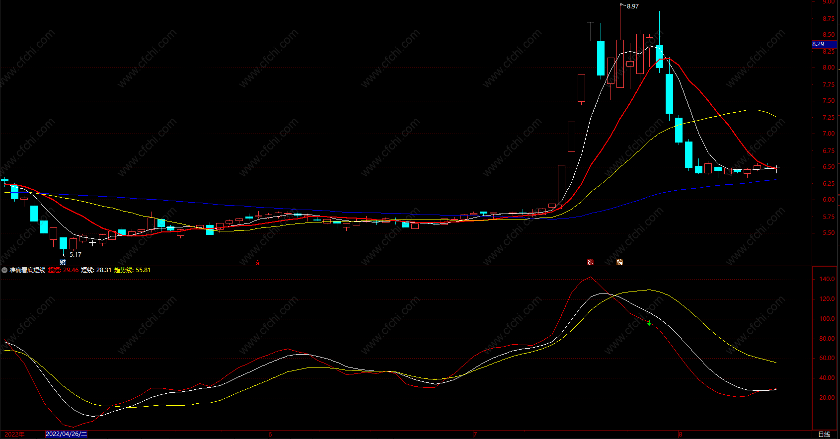Click the 20.00 indicator axis label
The height and width of the screenshot is (439, 840).
[x=827, y=398]
